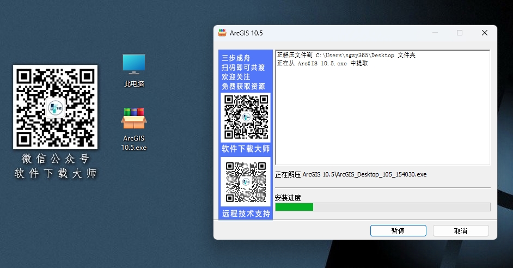This screenshot has width=513, height=268.
Task: Click the '软件下载大师' caption in sidebar
Action: pos(246,149)
